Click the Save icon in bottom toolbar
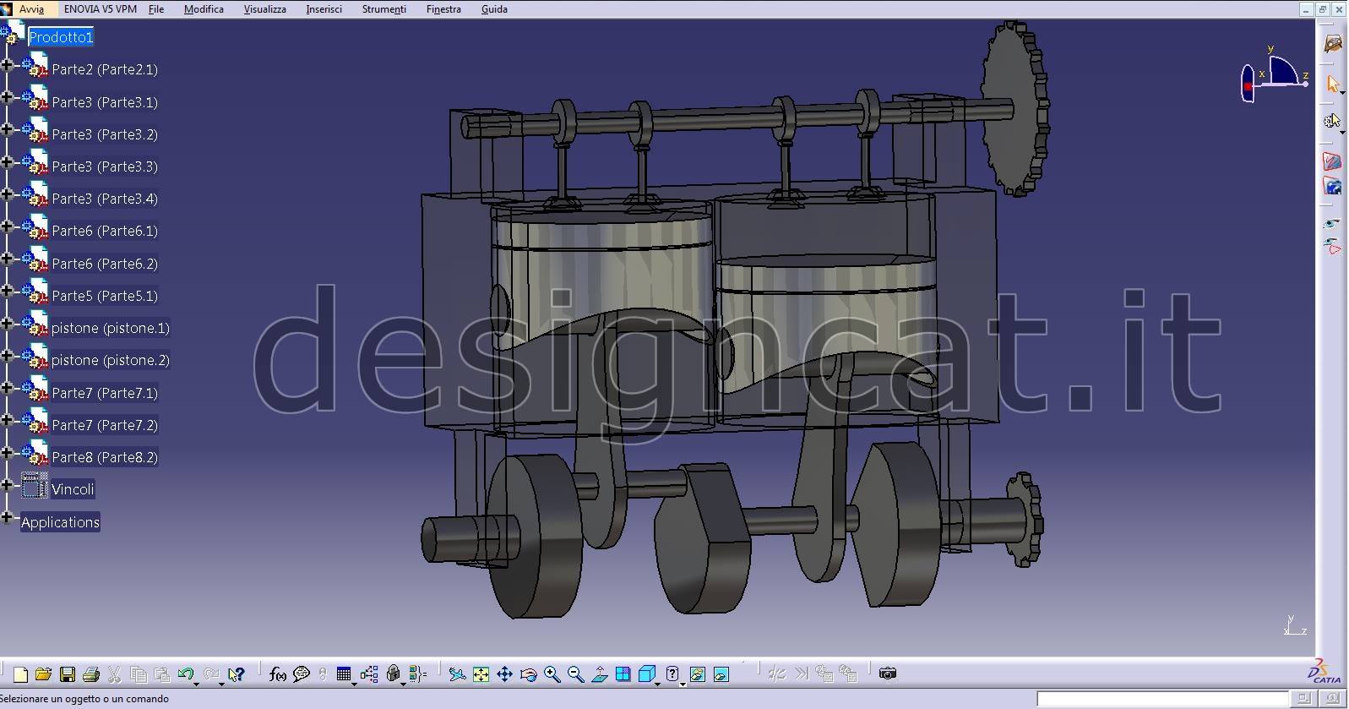Image resolution: width=1349 pixels, height=709 pixels. (x=67, y=674)
